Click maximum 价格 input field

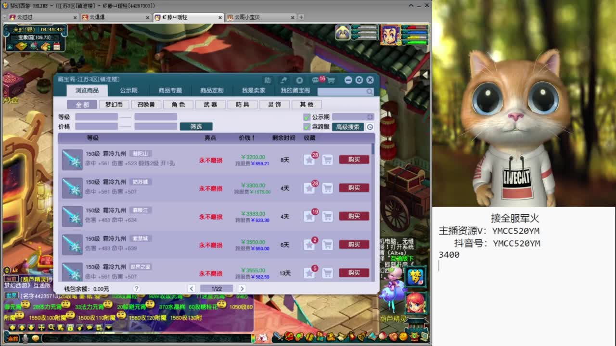click(155, 126)
